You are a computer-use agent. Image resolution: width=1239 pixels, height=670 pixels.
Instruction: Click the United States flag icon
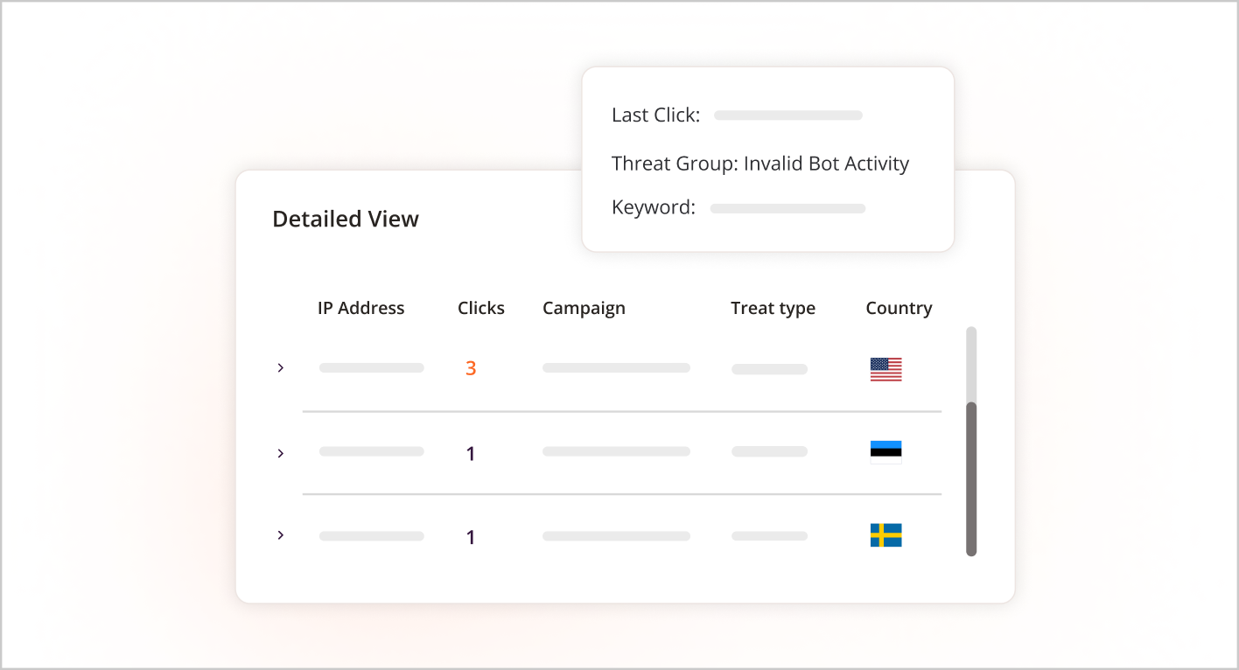point(885,369)
